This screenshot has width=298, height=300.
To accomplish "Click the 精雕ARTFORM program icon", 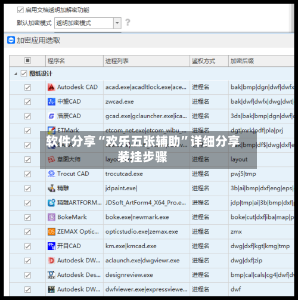I will tap(51, 203).
